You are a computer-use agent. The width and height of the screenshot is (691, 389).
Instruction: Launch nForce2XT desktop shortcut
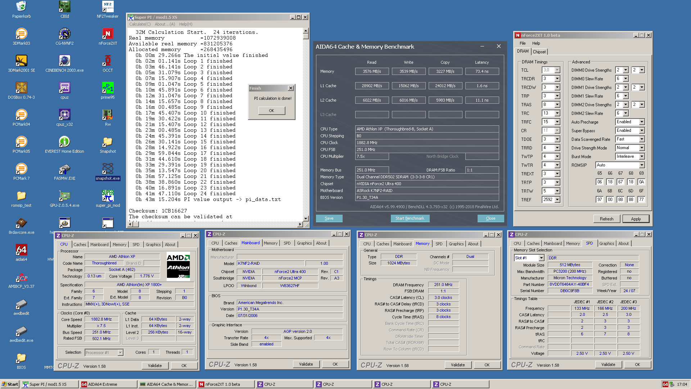[108, 37]
